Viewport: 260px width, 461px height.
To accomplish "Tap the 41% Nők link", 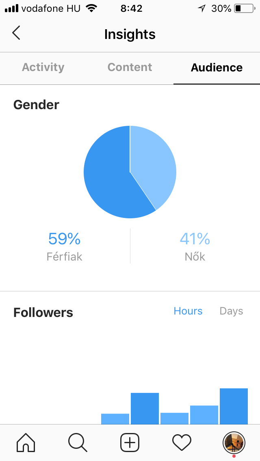I will click(195, 246).
